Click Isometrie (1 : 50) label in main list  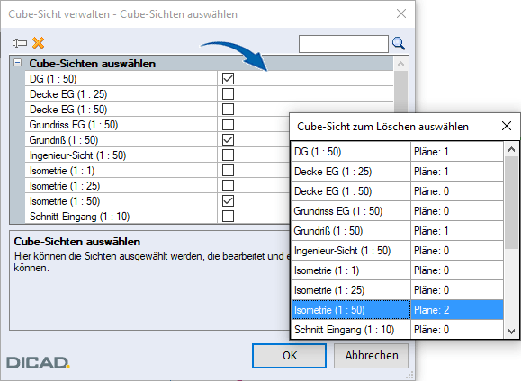coord(65,201)
